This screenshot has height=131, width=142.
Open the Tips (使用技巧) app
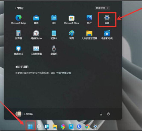pos(18,50)
